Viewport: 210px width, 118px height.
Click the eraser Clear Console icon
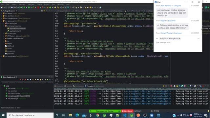click(174, 86)
